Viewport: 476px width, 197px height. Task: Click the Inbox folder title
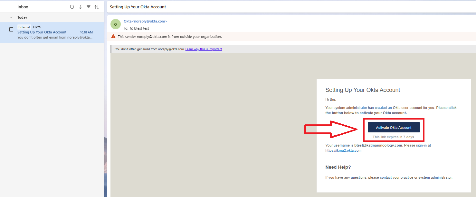pos(23,7)
